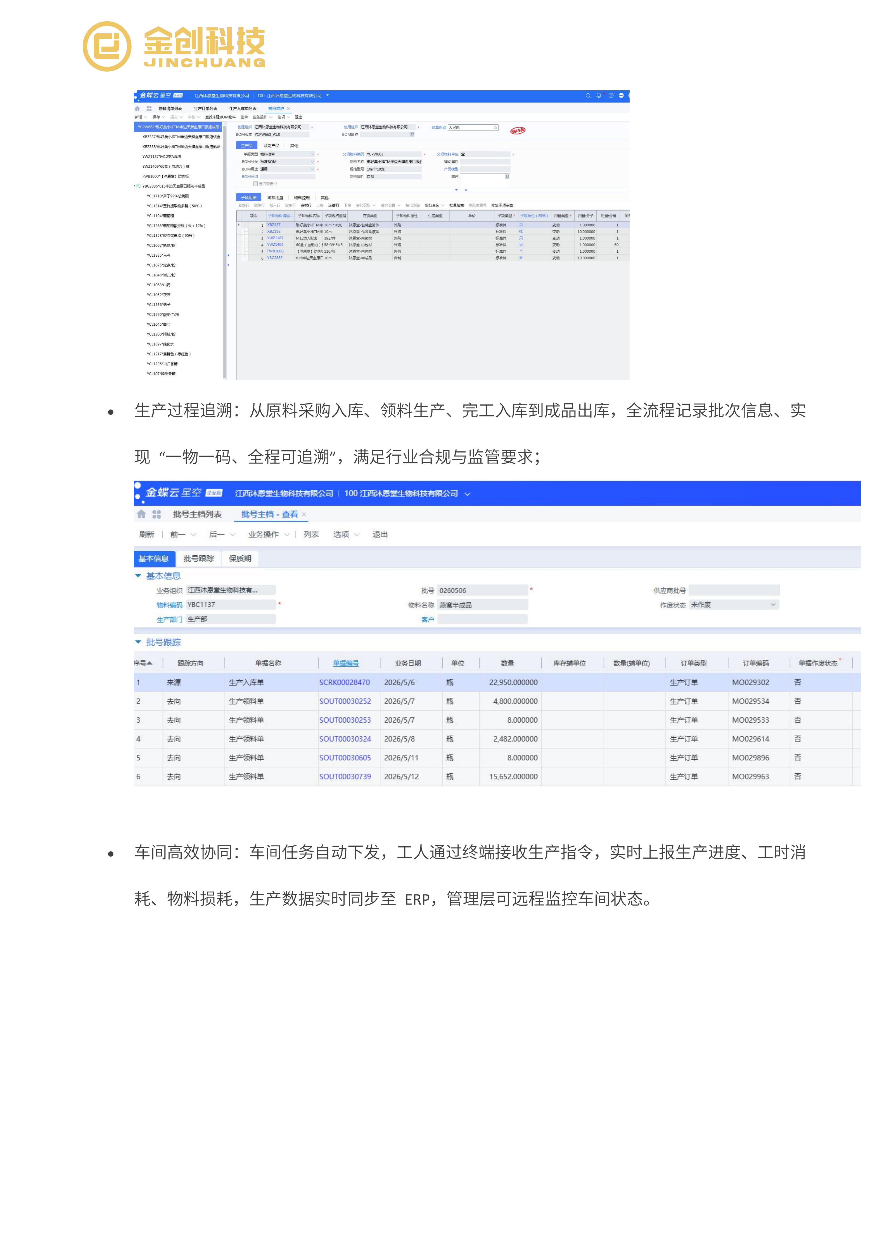Click sort arrow on 序号 column header
Screen dimensions: 887x1255
(150, 663)
